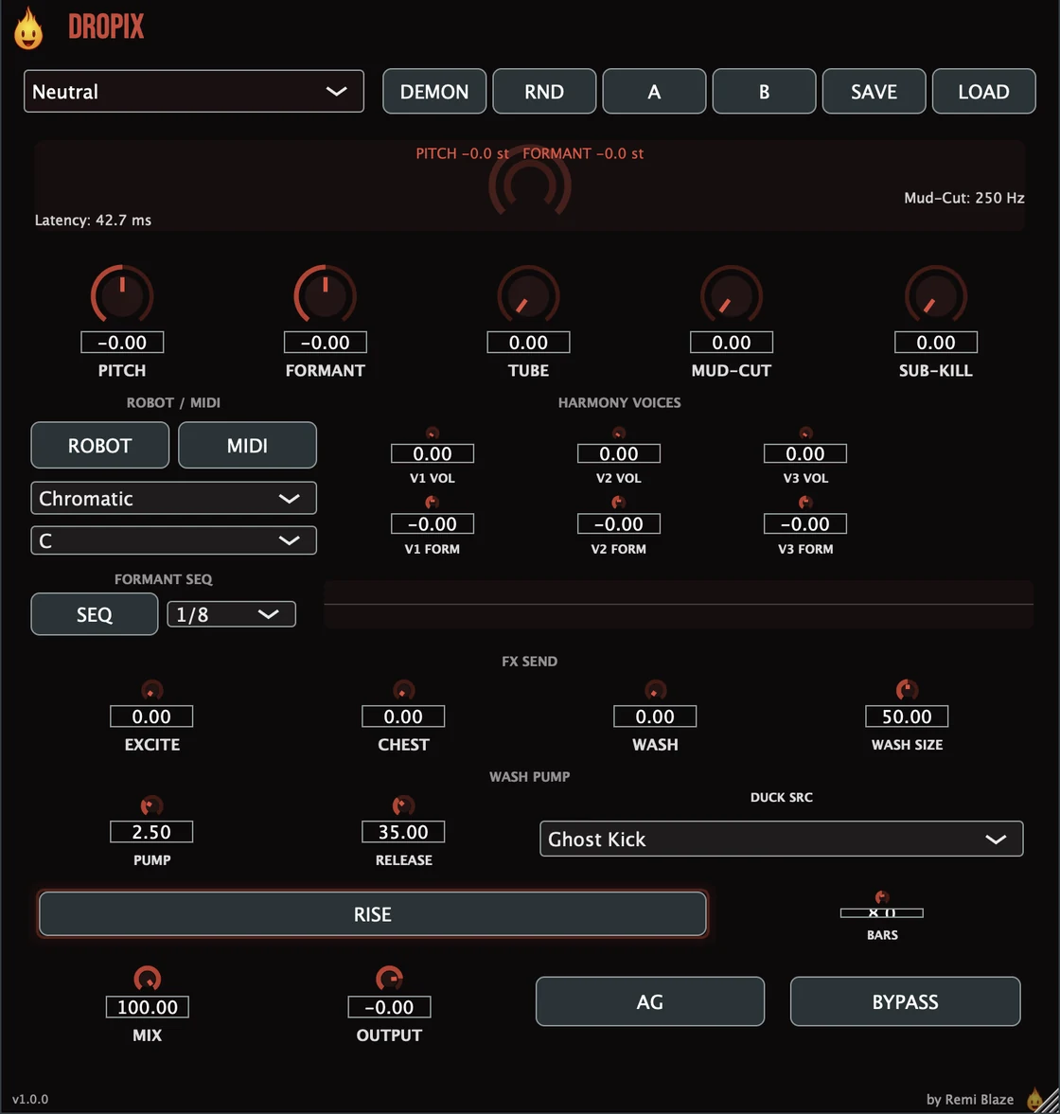Click the MUD-CUT knob
This screenshot has height=1114, width=1060.
tap(732, 295)
